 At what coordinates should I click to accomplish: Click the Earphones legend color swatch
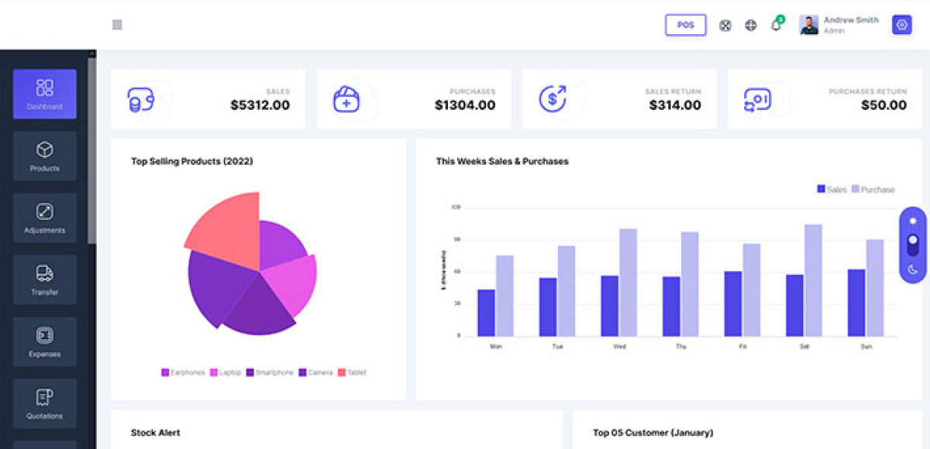(x=165, y=372)
